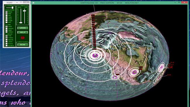Click the Earthquake 3D window menu icon

[33, 3]
